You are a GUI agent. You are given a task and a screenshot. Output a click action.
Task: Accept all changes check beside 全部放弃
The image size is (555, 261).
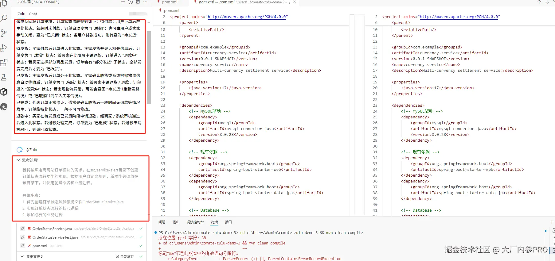pos(141,256)
